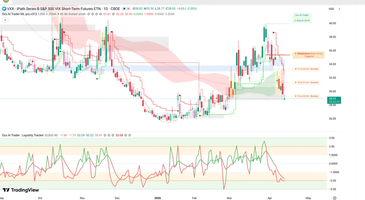The height and width of the screenshot is (200, 365).
Task: Click the Liquidity Tracker value 30.22
Action: point(90,135)
